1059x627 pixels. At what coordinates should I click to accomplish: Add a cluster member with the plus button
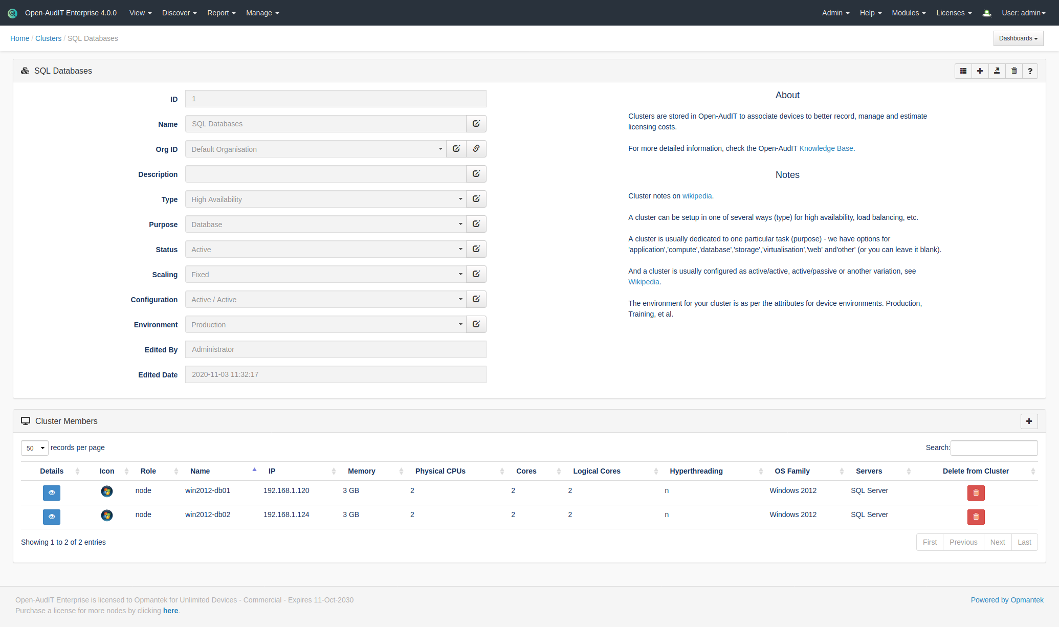pos(1029,421)
